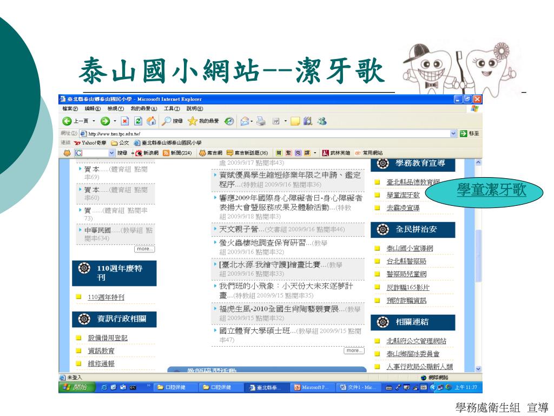Open the Forward button history dropdown arrow
554x416 pixels.
[115, 121]
